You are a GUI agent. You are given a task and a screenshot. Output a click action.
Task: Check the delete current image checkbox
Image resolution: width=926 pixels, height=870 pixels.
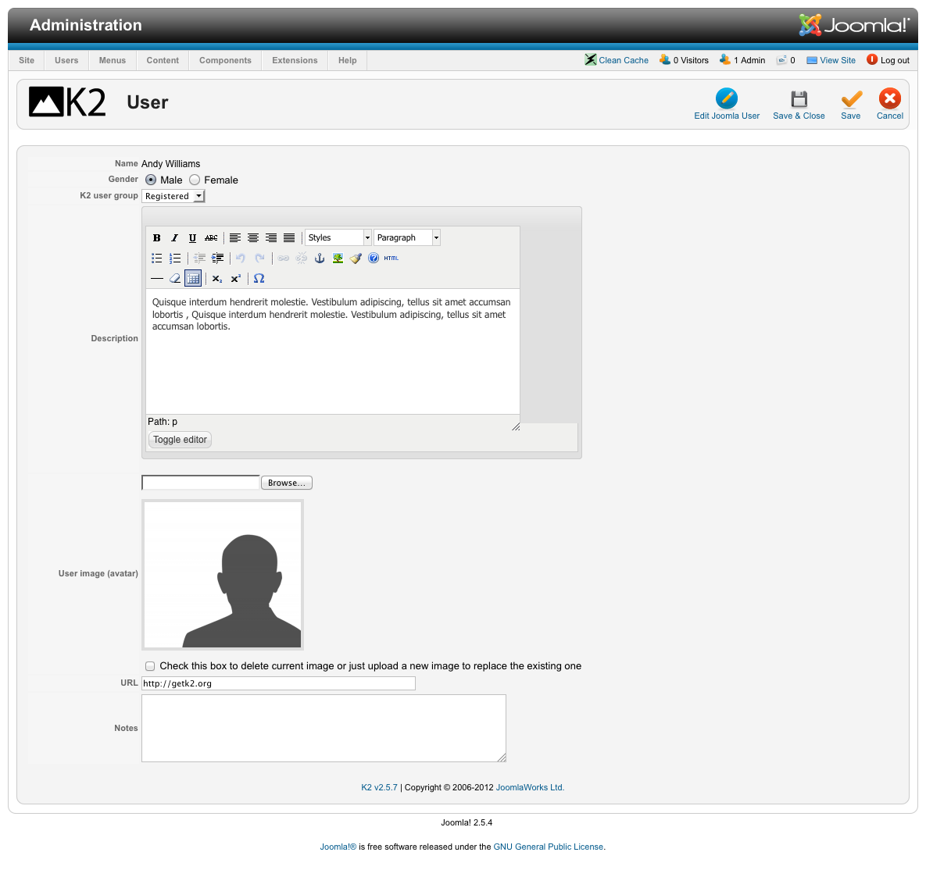coord(150,666)
